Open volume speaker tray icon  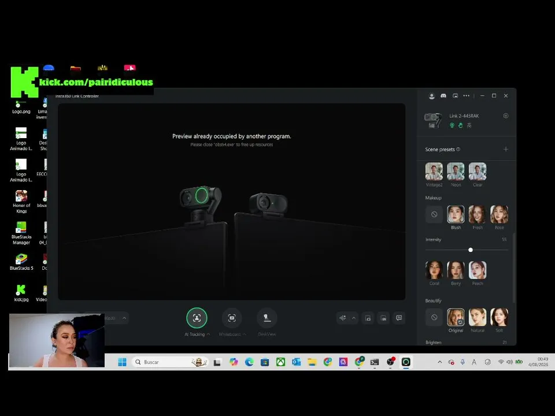510,362
